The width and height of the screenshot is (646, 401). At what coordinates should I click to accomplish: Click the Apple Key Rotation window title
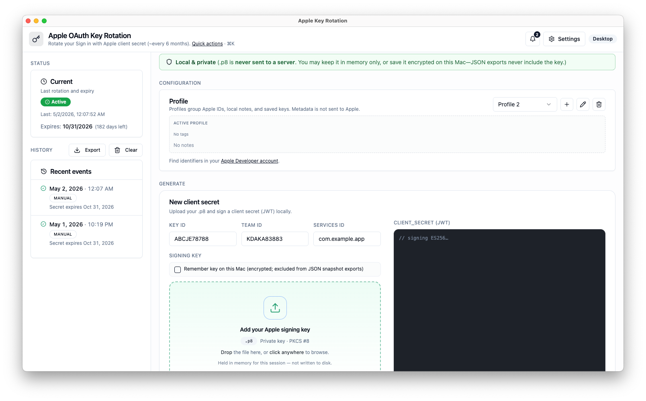[323, 21]
